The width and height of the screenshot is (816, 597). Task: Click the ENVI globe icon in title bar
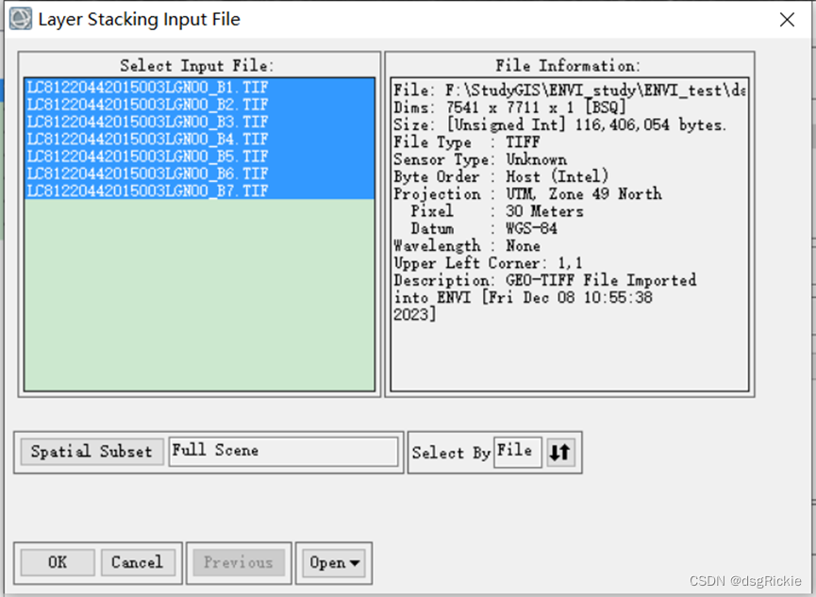[21, 19]
